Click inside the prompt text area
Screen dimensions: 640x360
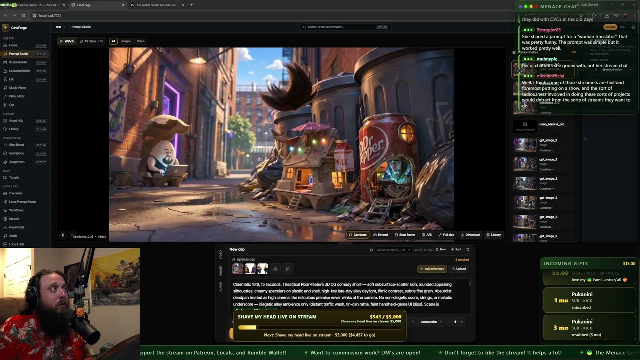(351, 295)
